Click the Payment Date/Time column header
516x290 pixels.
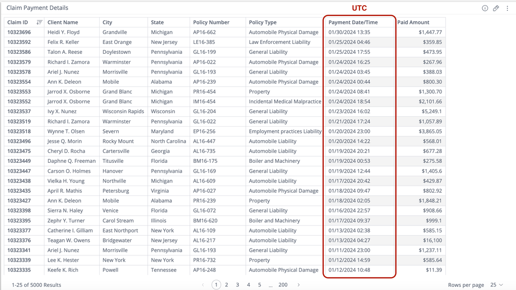(353, 22)
